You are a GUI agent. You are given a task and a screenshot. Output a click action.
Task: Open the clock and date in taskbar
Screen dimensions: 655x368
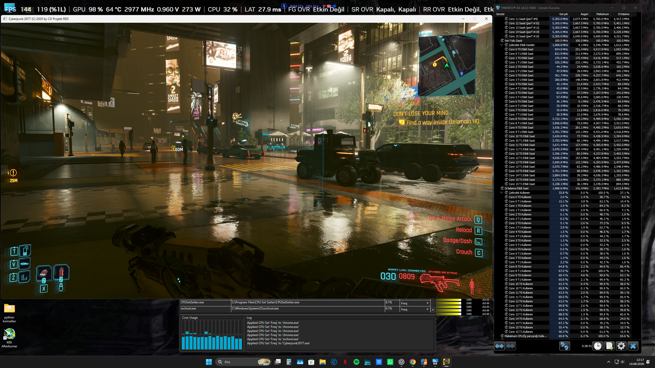(x=637, y=362)
